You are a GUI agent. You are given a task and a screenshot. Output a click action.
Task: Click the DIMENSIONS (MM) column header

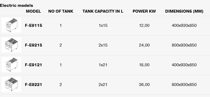184,11
